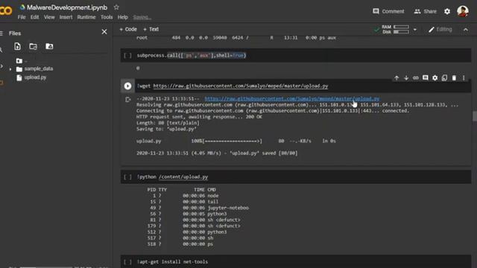477x268 pixels.
Task: Click the subprocess.call code line
Action: tap(192, 55)
